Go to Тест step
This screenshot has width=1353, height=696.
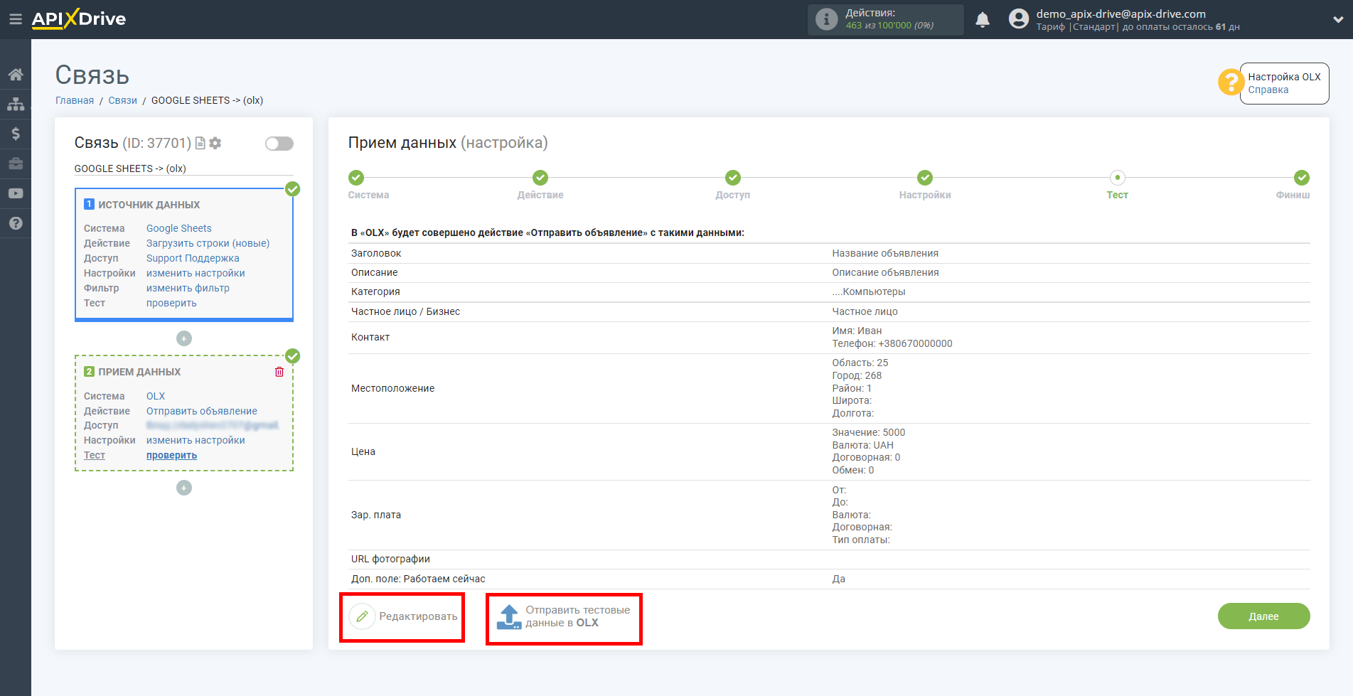coord(1118,178)
